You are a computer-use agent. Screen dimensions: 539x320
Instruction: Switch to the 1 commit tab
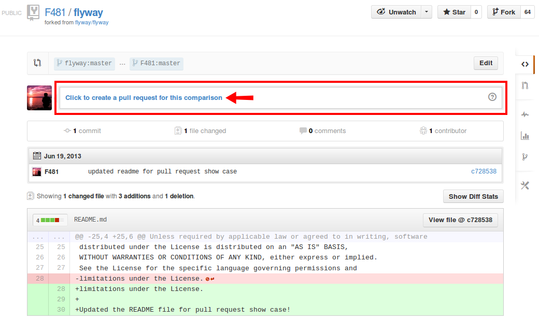[82, 131]
